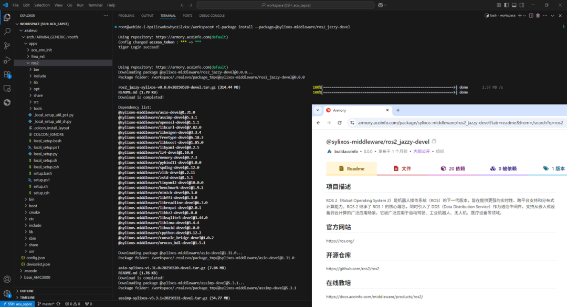Image resolution: width=567 pixels, height=307 pixels.
Task: Go back in the browser window
Action: point(318,123)
